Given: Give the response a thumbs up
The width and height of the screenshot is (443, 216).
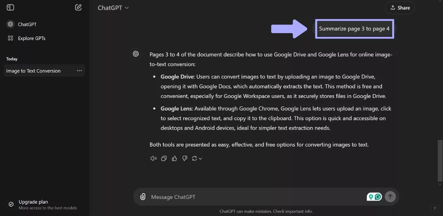Looking at the screenshot, I should click(174, 158).
